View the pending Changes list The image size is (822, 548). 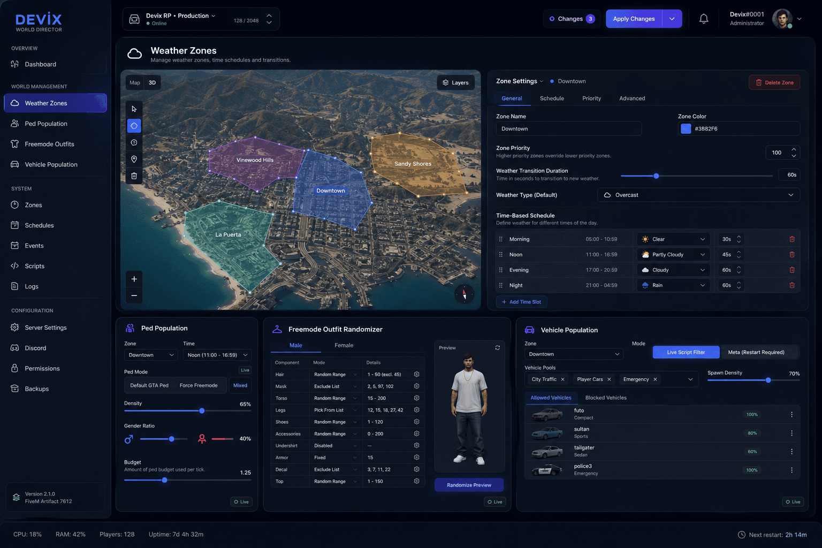pos(572,19)
